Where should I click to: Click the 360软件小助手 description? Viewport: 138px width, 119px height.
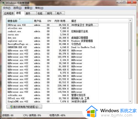pos(79,102)
